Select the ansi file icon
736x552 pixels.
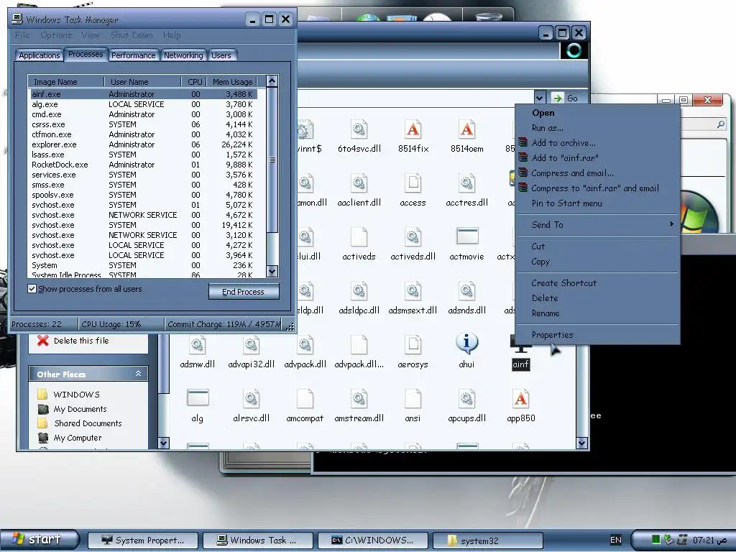(413, 400)
